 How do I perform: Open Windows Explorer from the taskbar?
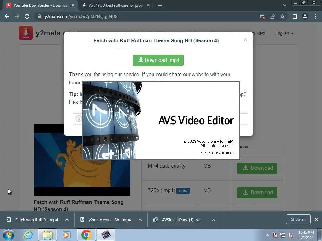[47, 235]
